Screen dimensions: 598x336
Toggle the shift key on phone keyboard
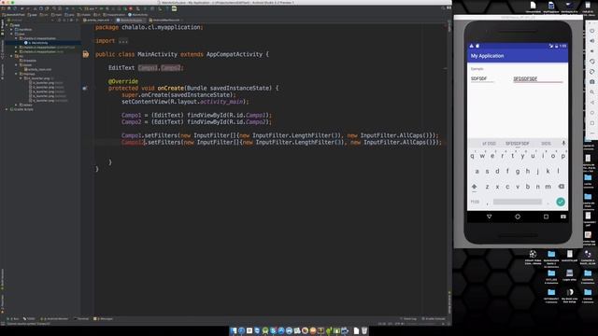click(x=474, y=187)
